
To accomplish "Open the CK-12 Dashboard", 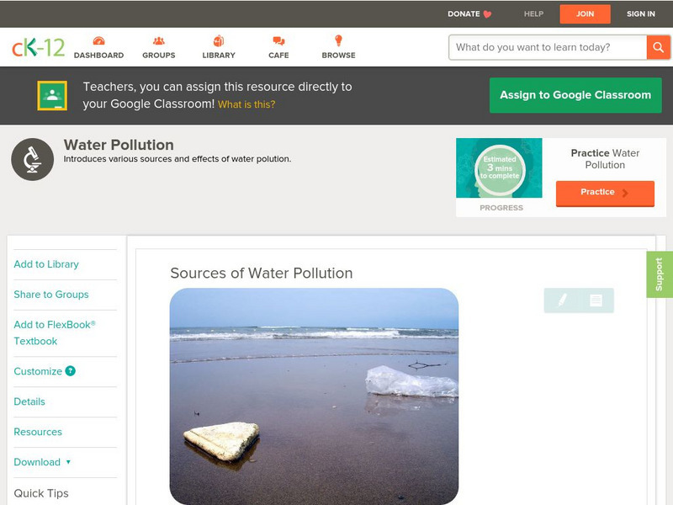I will [100, 46].
